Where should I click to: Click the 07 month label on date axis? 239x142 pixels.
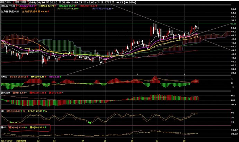[157, 141]
